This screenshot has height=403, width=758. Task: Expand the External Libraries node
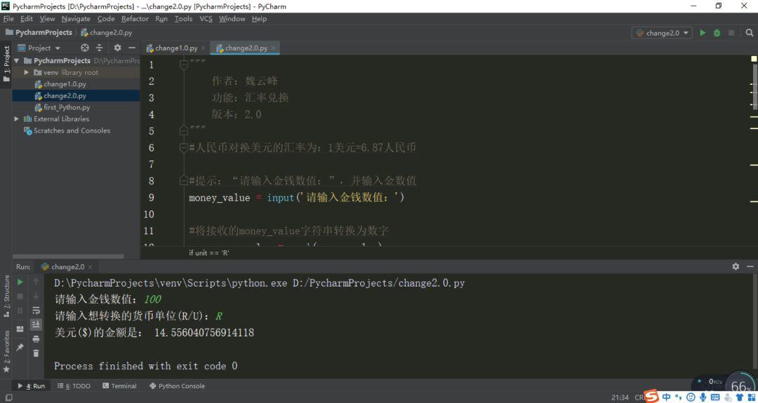point(17,119)
